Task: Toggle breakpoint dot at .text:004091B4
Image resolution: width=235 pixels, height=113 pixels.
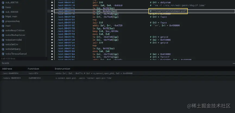Action: point(52,54)
